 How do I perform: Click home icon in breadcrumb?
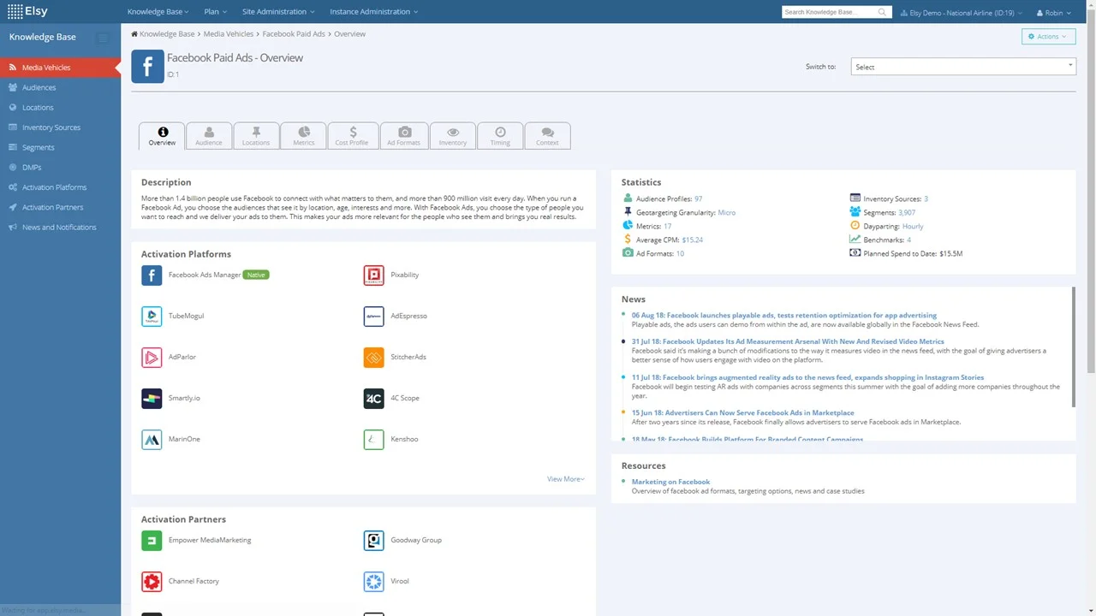click(x=134, y=33)
